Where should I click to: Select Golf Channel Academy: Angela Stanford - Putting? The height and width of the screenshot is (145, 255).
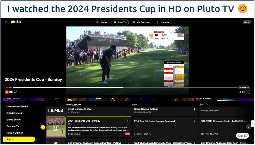coord(99,142)
